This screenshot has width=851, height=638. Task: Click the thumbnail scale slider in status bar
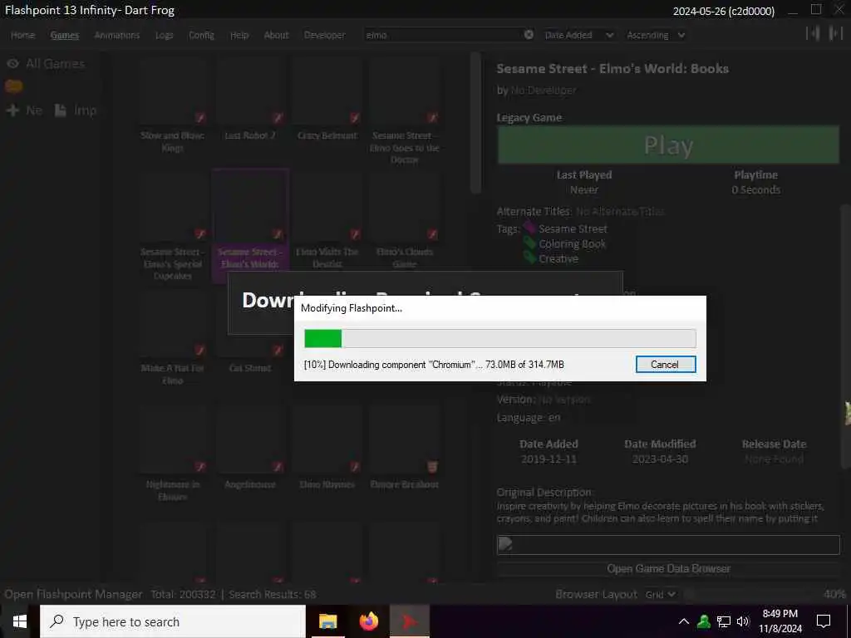(x=750, y=595)
